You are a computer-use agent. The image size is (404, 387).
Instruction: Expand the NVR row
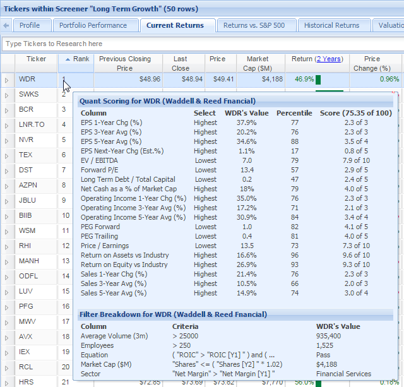(x=7, y=141)
